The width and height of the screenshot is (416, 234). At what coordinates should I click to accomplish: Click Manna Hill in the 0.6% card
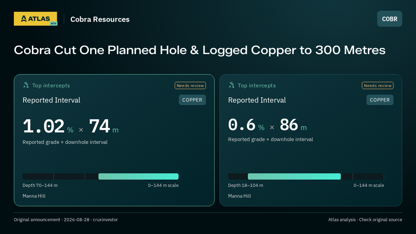coord(240,196)
